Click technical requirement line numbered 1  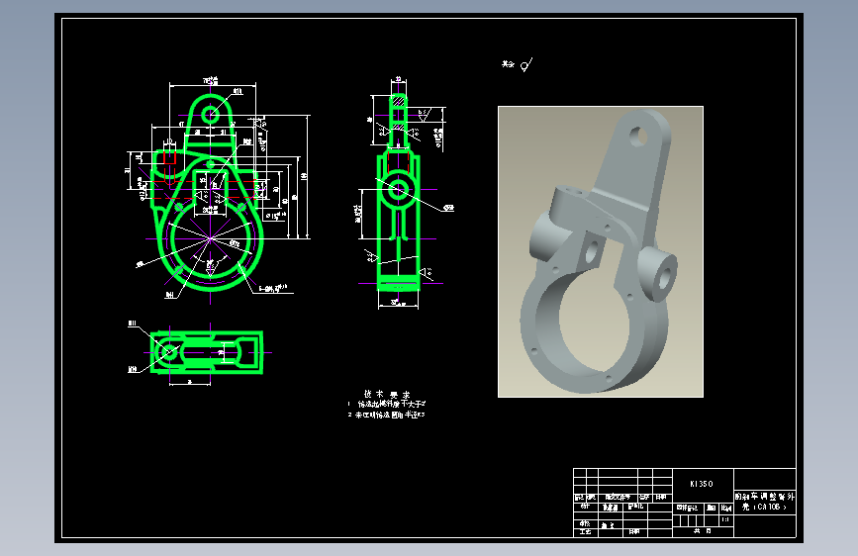click(x=387, y=404)
